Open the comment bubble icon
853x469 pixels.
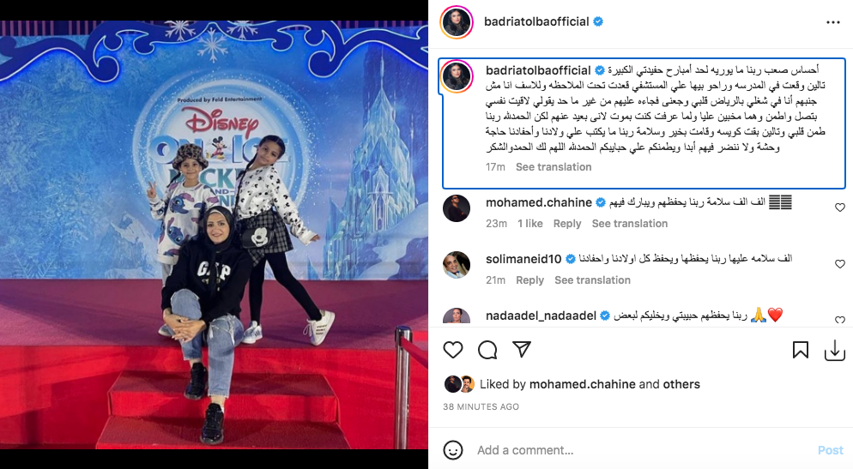click(487, 350)
